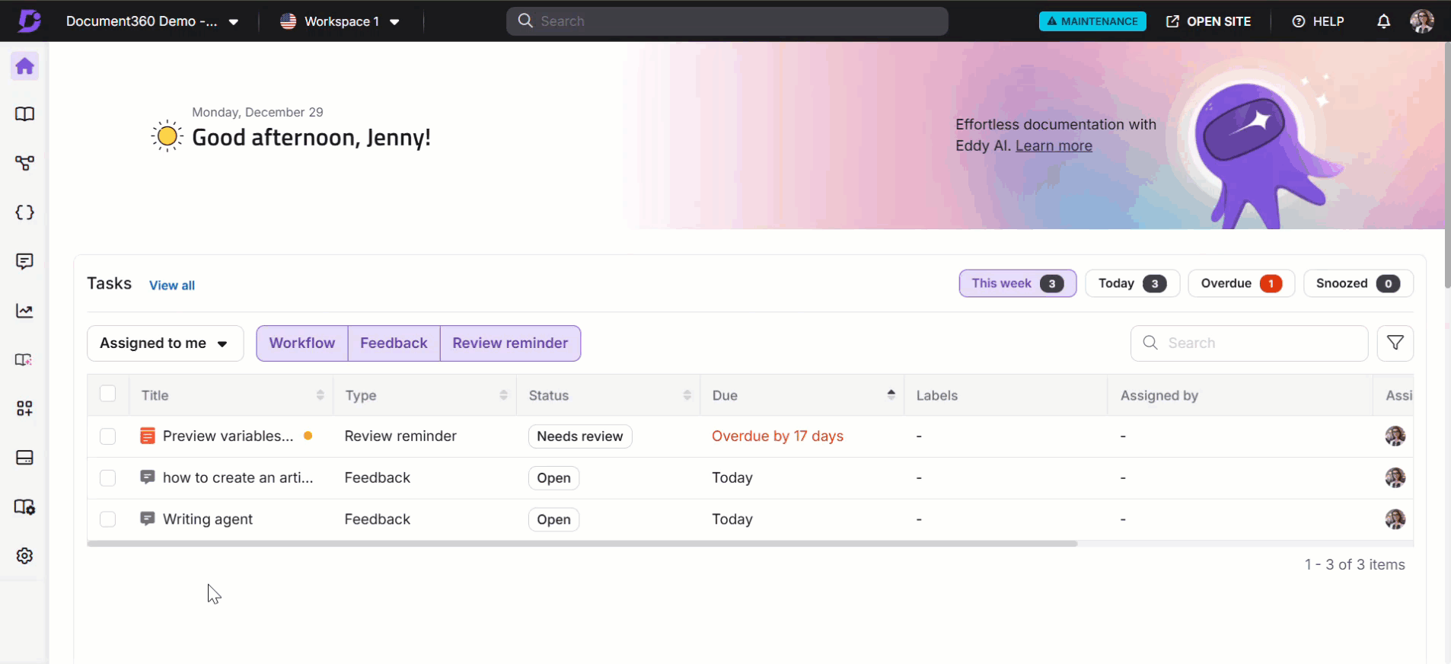Select the Overdue tasks tab

tap(1240, 283)
